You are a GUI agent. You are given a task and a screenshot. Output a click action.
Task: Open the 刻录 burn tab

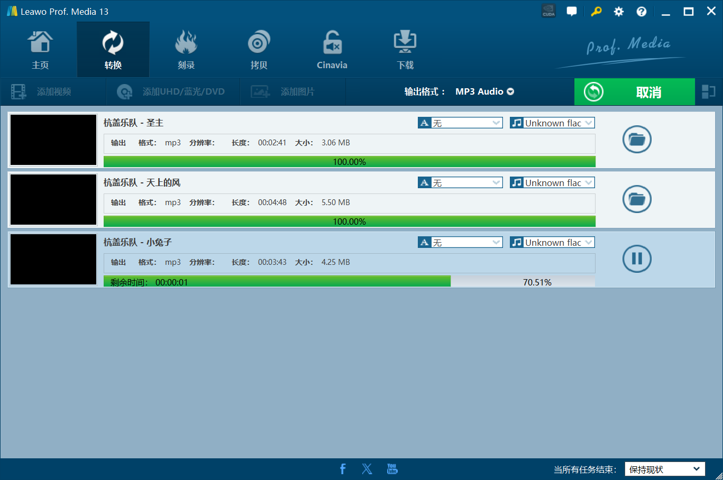pos(186,50)
